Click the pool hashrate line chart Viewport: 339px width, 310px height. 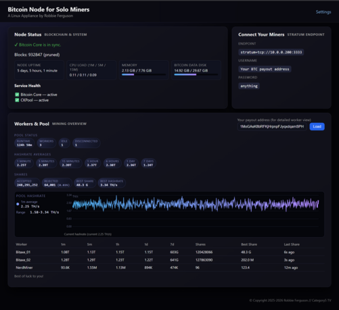coord(196,204)
